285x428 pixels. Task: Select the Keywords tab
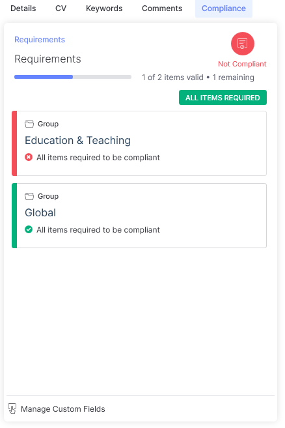tap(104, 8)
